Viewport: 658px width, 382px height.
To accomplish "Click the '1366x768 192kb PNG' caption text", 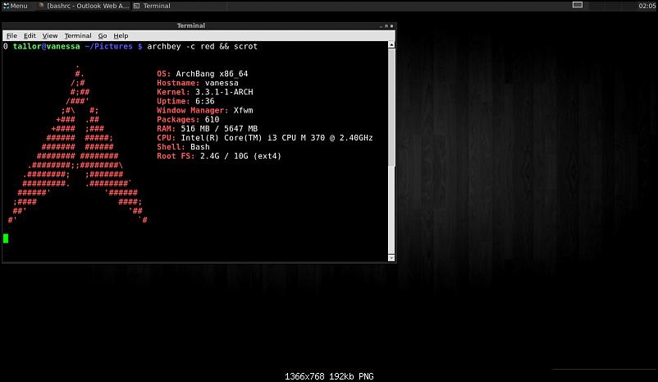I will coord(329,376).
